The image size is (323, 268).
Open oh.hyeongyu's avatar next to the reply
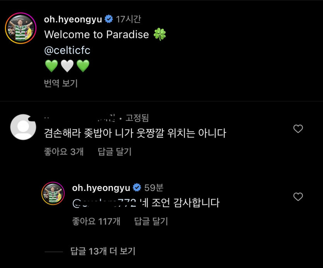53,193
